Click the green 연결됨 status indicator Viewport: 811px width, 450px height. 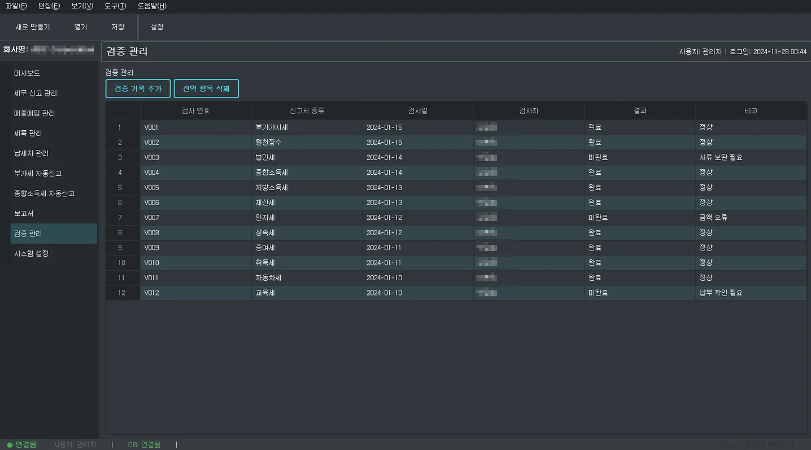(22, 445)
